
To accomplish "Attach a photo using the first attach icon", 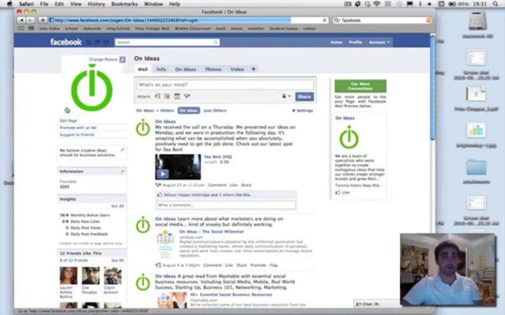I will (x=157, y=96).
